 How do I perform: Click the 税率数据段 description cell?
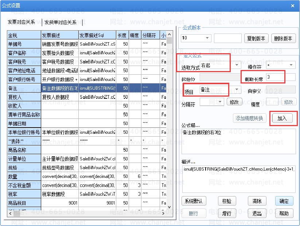60,194
